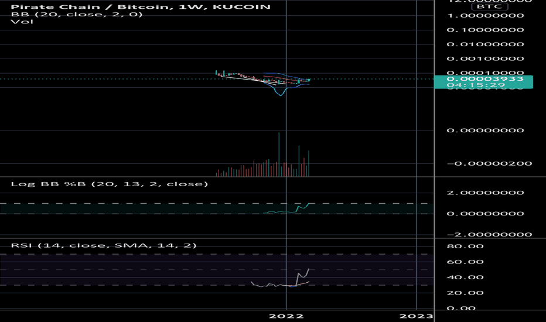Select the Log BB %B indicator legend

[110, 184]
